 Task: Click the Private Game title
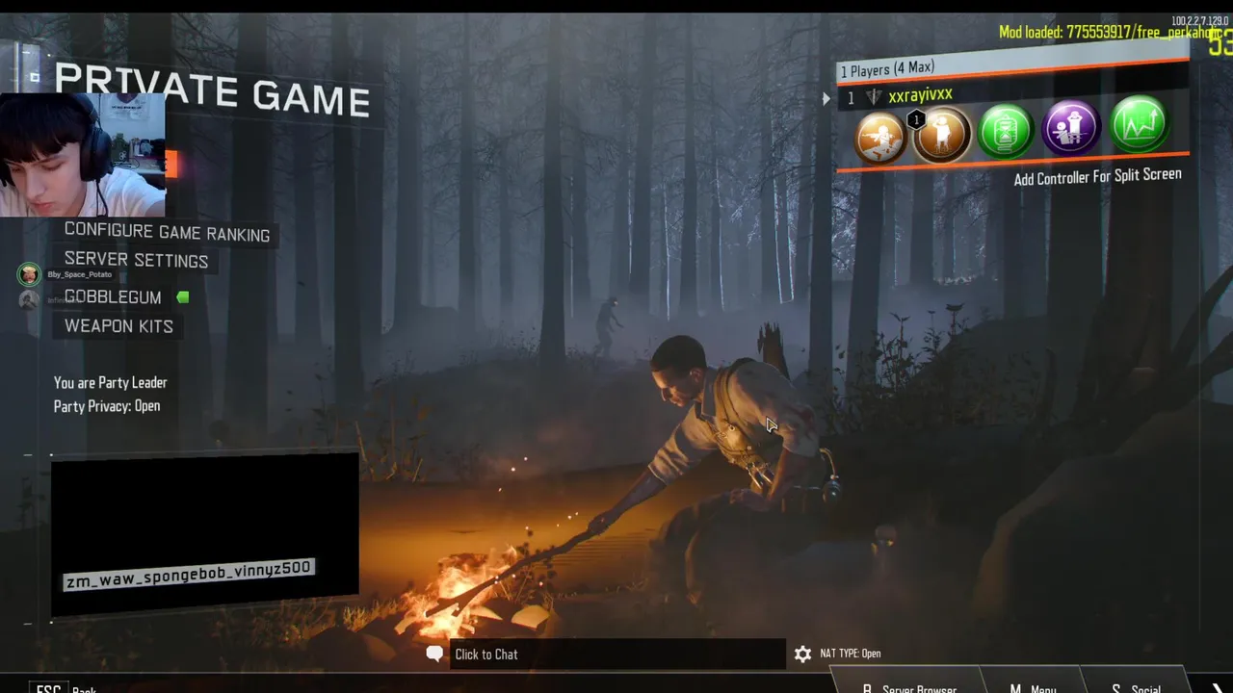point(212,90)
